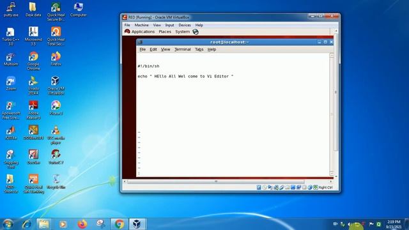Screen dimensions: 409x230
Task: Click VirtualBox shared folders indicator
Action: click(288, 187)
